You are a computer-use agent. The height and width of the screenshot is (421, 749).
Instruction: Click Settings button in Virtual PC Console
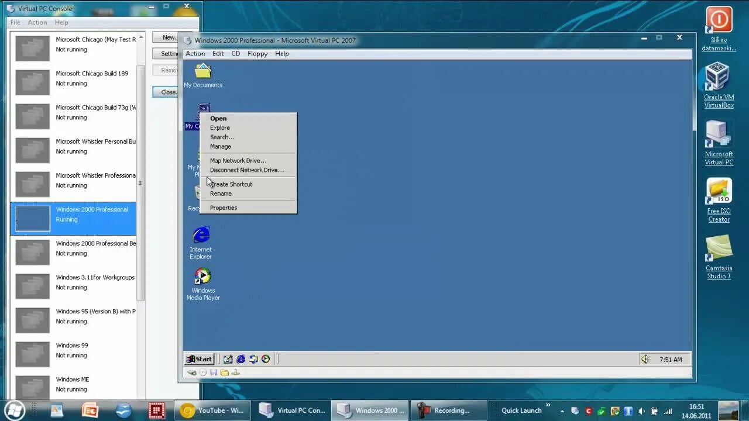coord(166,54)
